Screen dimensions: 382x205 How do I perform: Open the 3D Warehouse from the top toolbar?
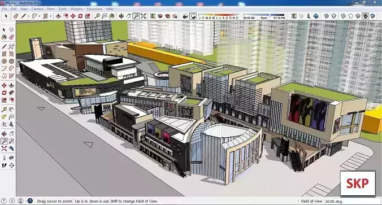click(160, 16)
